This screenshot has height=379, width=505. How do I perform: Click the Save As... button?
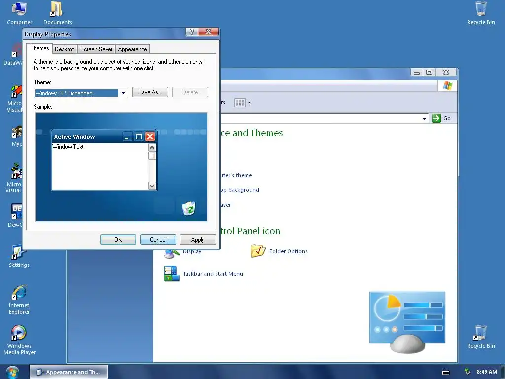point(150,92)
